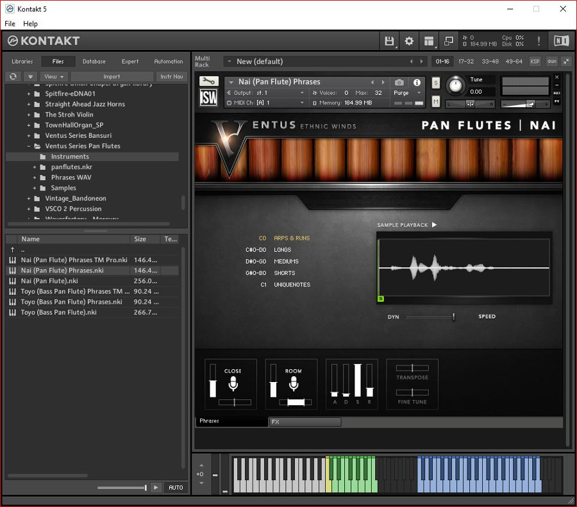Select the SHORTS keyswitch

tap(285, 273)
